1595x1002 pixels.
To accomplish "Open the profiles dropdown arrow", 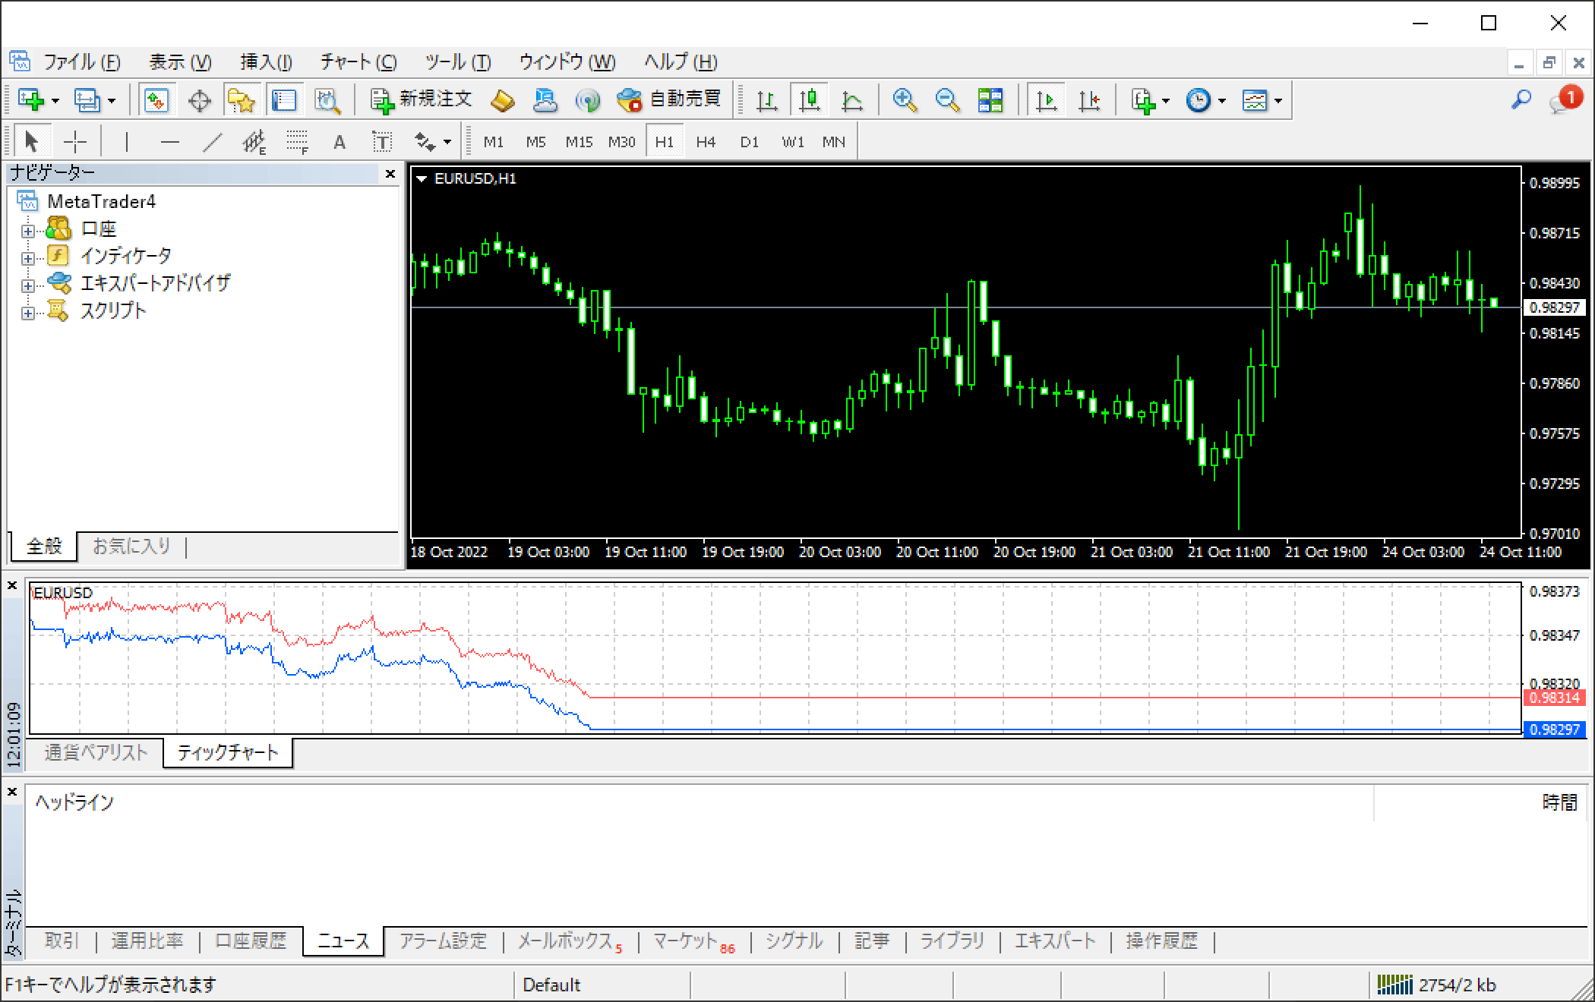I will click(x=112, y=100).
